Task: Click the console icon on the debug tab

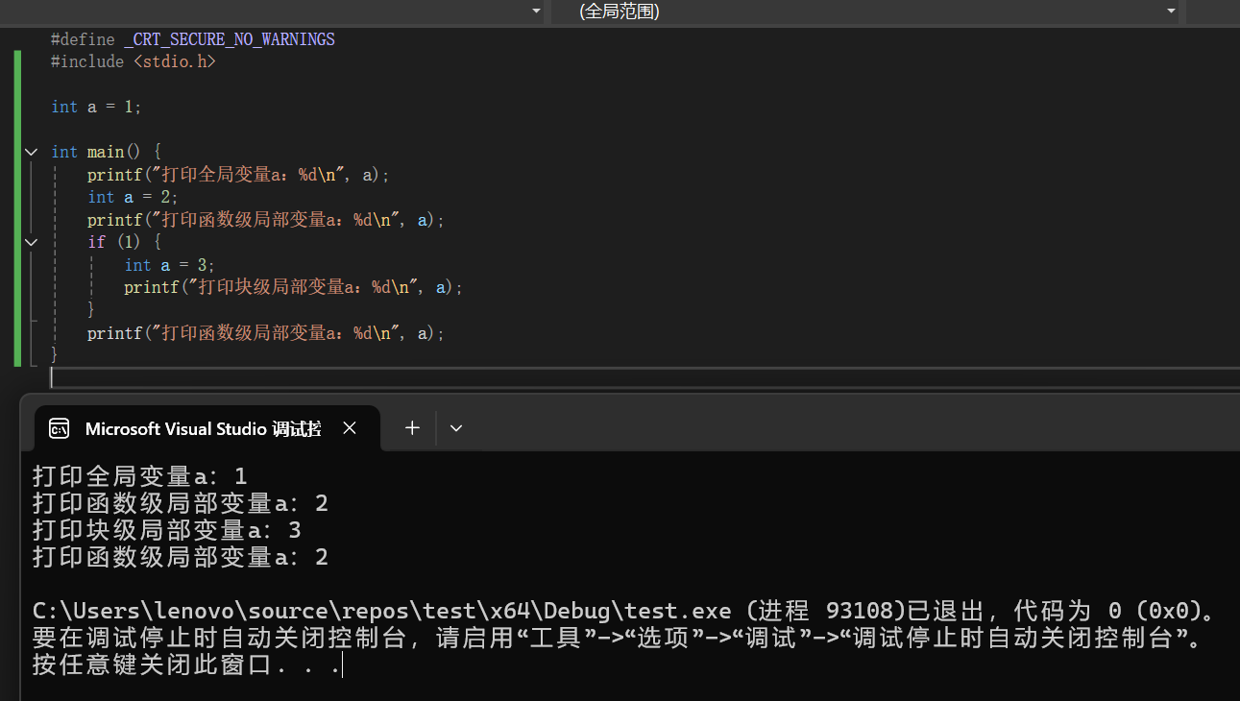Action: click(60, 428)
